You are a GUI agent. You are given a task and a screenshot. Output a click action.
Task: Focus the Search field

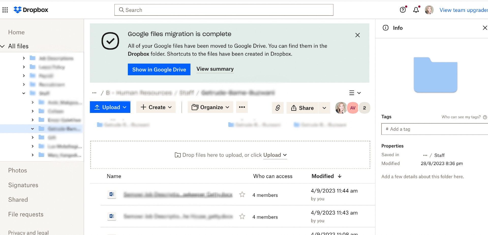(x=224, y=10)
